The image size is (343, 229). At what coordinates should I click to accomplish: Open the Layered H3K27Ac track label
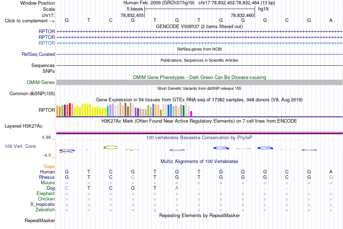(23, 126)
